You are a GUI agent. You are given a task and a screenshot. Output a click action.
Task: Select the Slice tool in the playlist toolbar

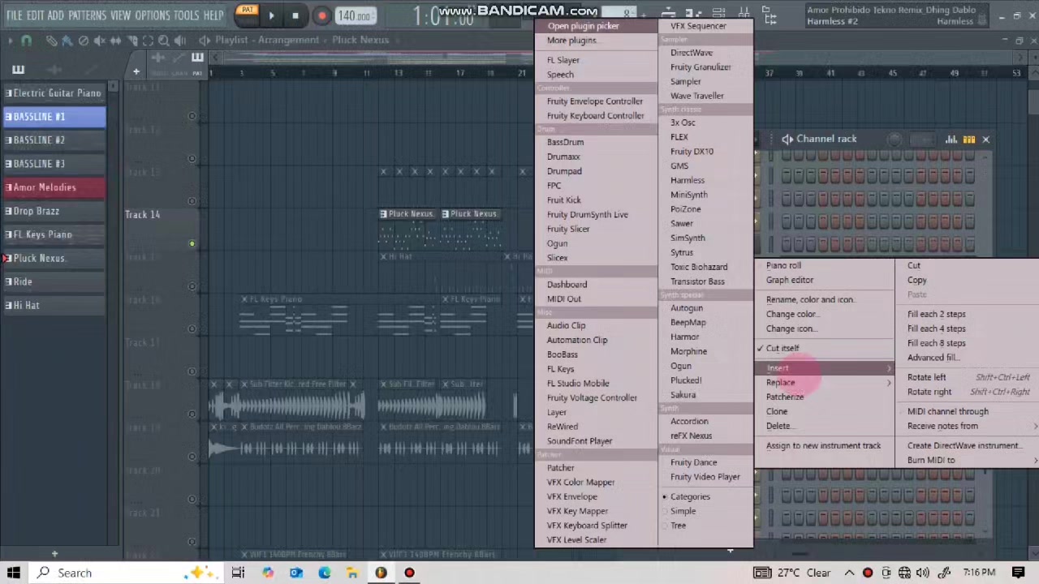tap(131, 41)
